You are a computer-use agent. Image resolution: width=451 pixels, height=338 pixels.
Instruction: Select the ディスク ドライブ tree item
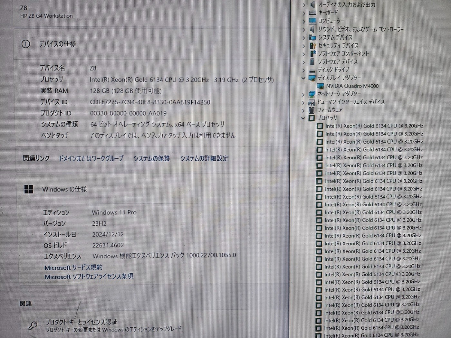tap(333, 70)
